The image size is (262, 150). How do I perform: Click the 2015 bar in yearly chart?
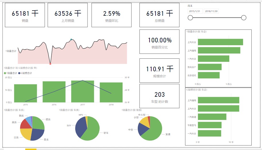click(x=26, y=93)
